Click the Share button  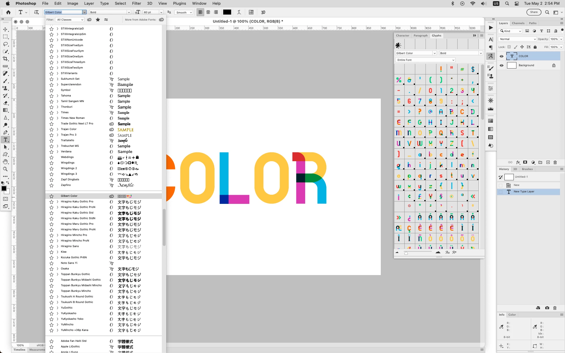pyautogui.click(x=534, y=12)
